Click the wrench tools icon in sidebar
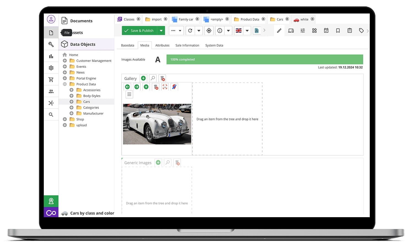 (x=51, y=44)
